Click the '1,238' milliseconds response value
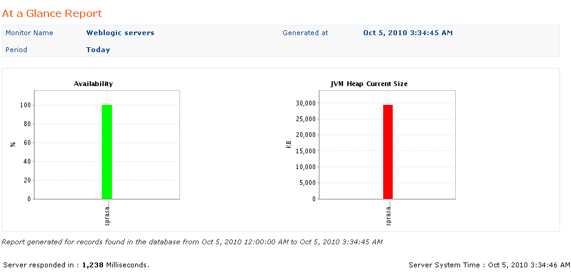571x274 pixels. pyautogui.click(x=93, y=265)
